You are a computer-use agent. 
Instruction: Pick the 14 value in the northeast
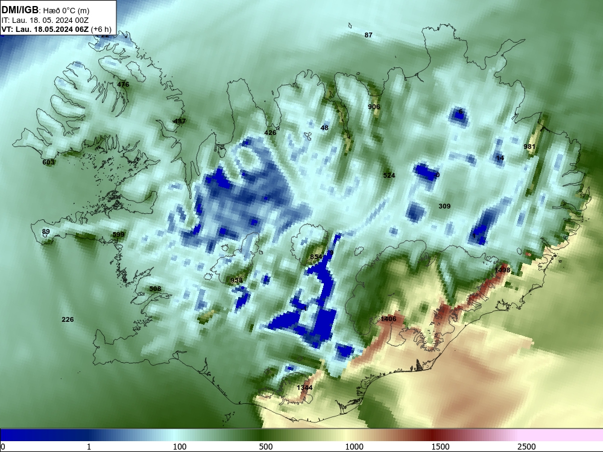(x=500, y=158)
